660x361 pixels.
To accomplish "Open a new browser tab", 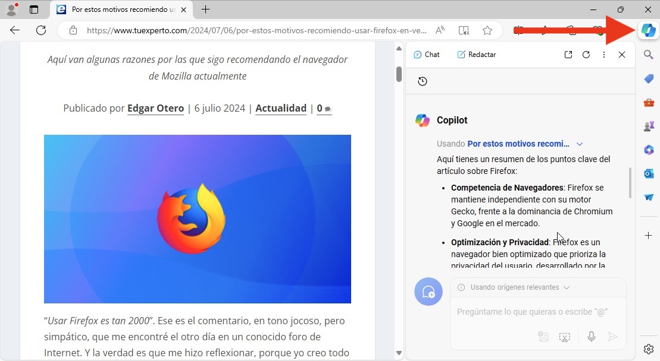I will tap(205, 9).
